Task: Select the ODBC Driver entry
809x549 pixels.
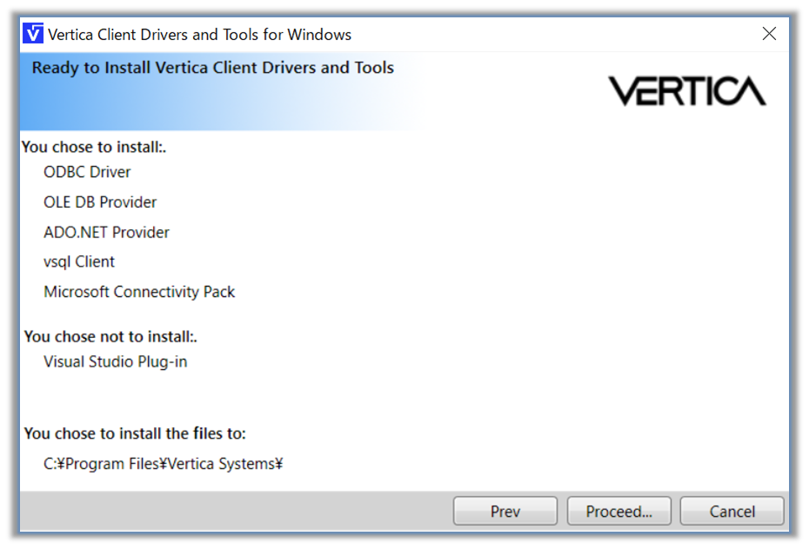Action: click(87, 172)
